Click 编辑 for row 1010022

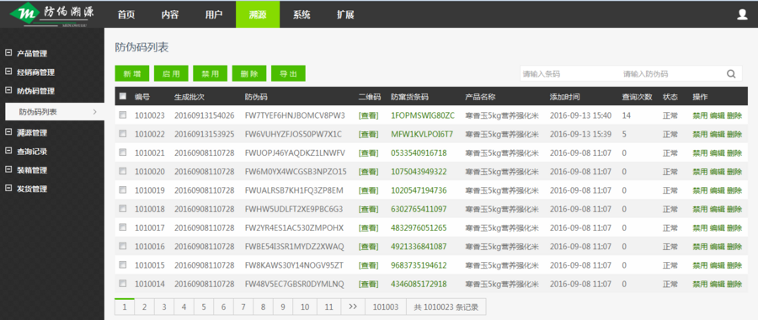(x=717, y=134)
